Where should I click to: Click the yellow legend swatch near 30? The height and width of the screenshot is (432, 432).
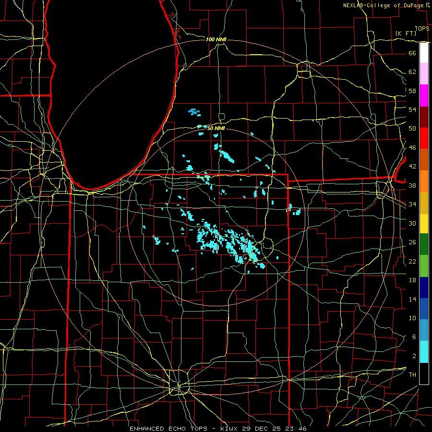coord(424,224)
